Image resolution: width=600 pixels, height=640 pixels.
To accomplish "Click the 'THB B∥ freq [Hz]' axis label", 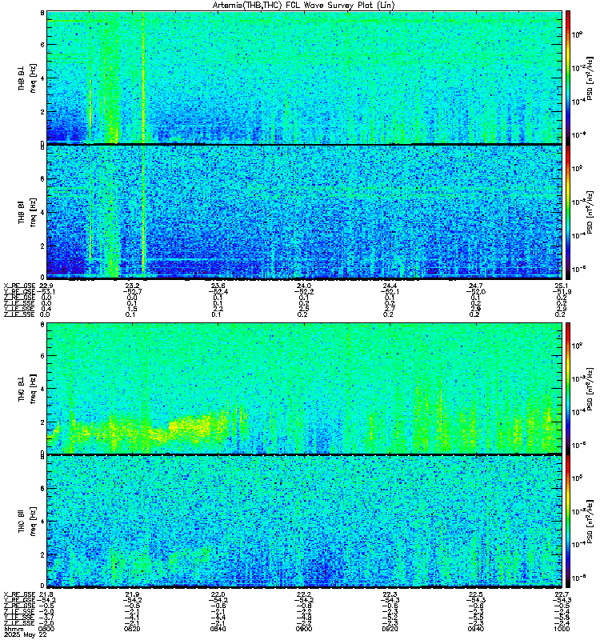I will click(x=27, y=212).
